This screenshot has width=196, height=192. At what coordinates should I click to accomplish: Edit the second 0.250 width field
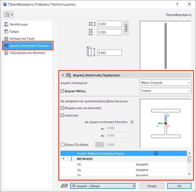(110, 32)
